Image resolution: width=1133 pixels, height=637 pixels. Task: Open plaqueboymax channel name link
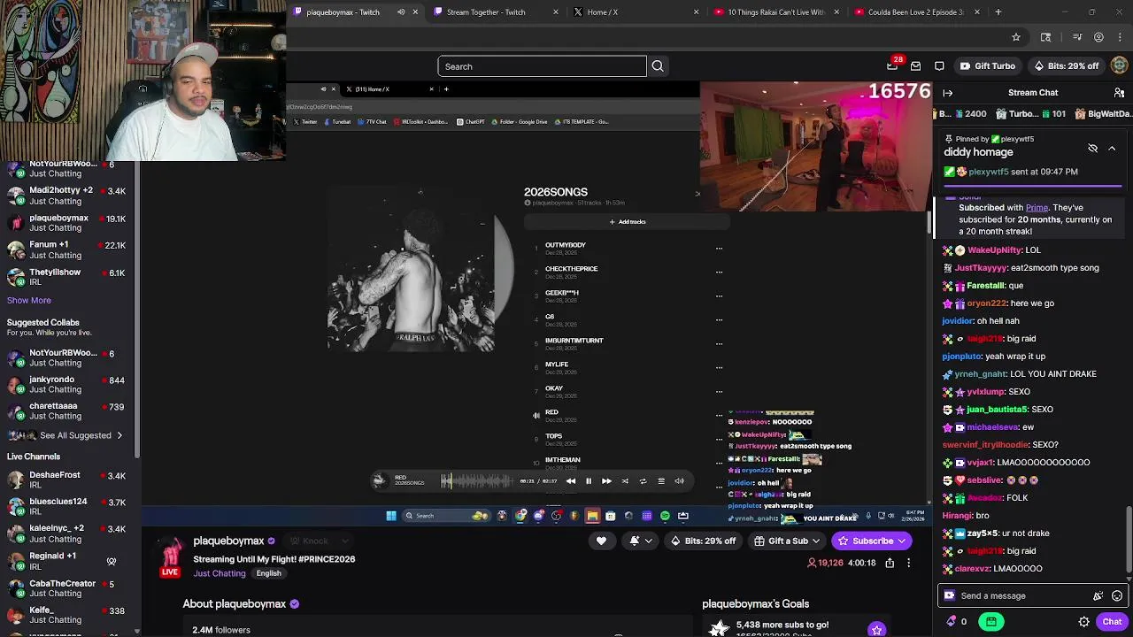click(x=228, y=541)
